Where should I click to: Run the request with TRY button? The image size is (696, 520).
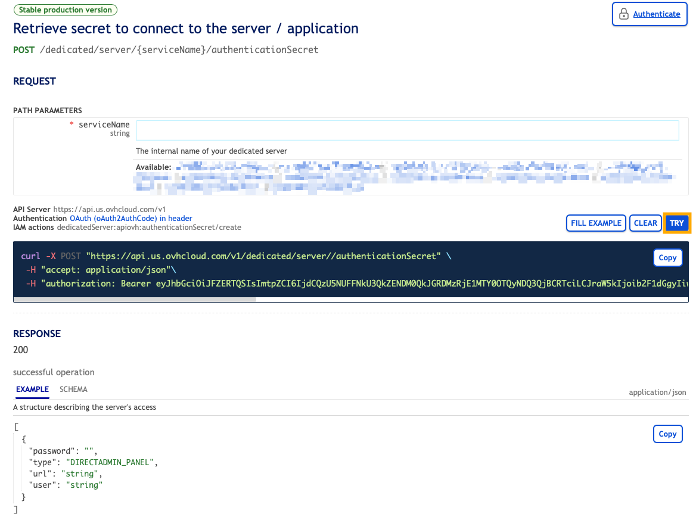click(676, 223)
